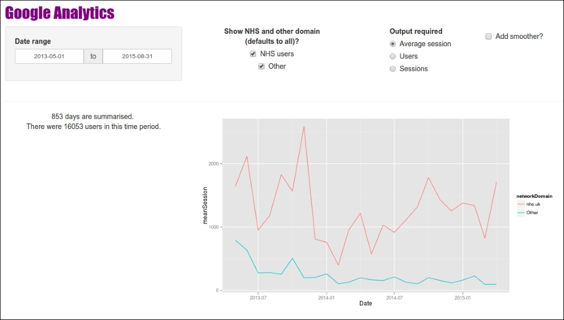This screenshot has width=564, height=320.
Task: Uncheck the NHS users checkbox
Action: [253, 54]
